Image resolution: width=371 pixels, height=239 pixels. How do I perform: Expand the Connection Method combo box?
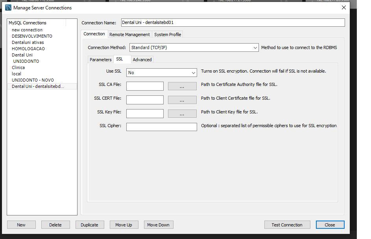[194, 47]
